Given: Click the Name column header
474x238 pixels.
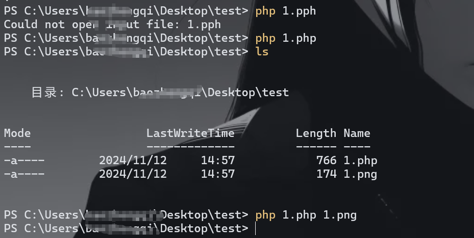Looking at the screenshot, I should click(357, 133).
